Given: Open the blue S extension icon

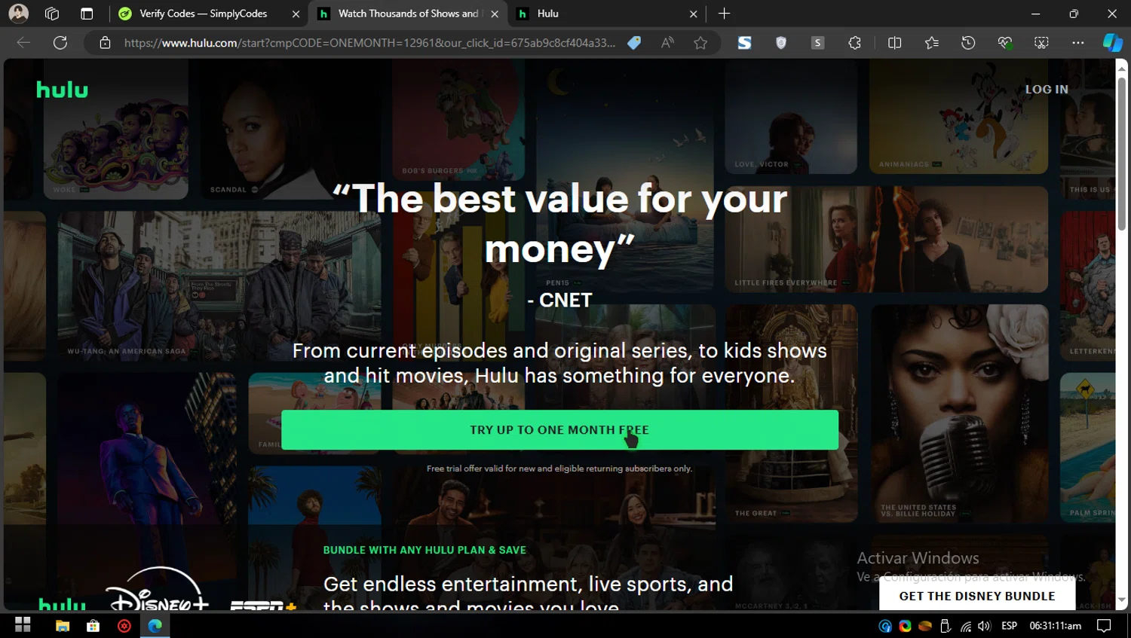Looking at the screenshot, I should pos(744,43).
